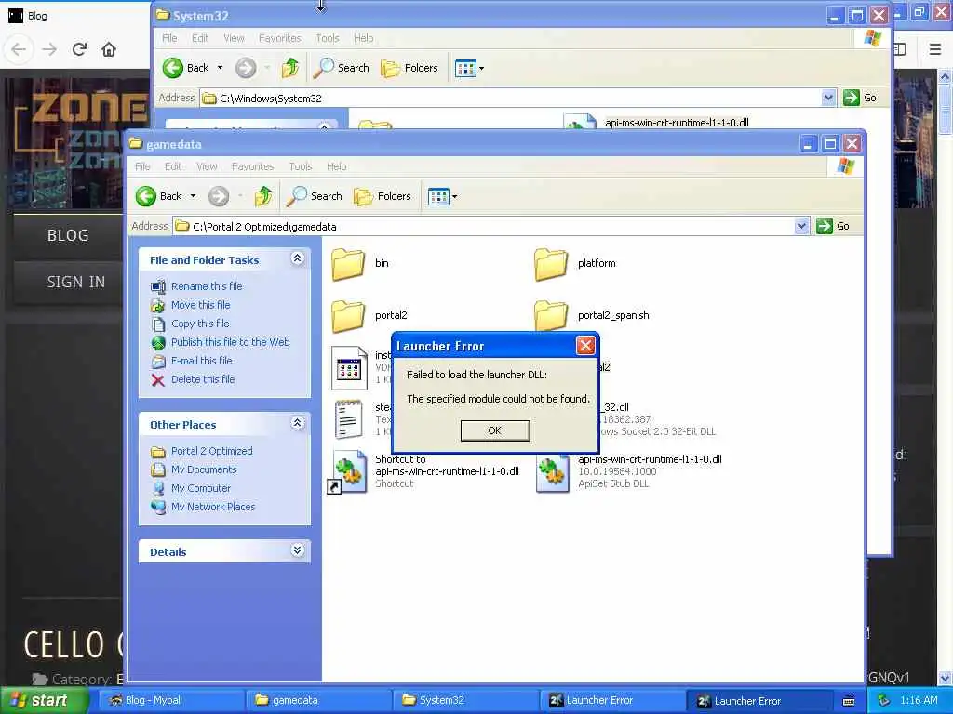Image resolution: width=953 pixels, height=714 pixels.
Task: Switch to System32 taskbar item
Action: (465, 700)
